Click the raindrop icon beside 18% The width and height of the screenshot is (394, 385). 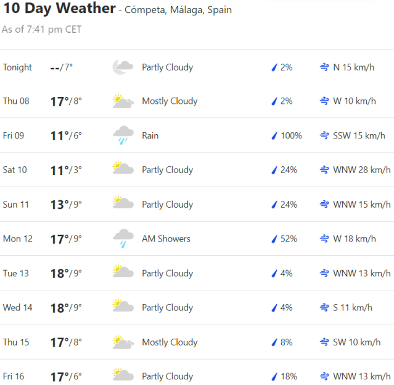274,376
